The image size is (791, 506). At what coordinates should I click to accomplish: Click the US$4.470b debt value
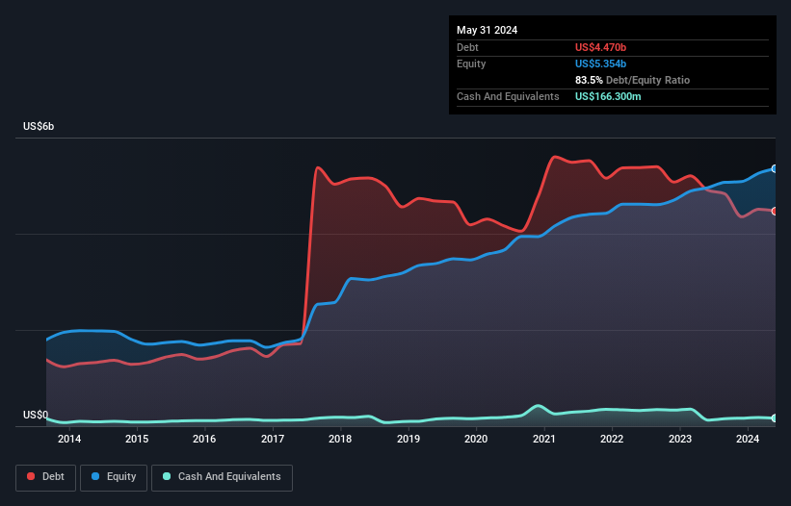click(x=600, y=47)
